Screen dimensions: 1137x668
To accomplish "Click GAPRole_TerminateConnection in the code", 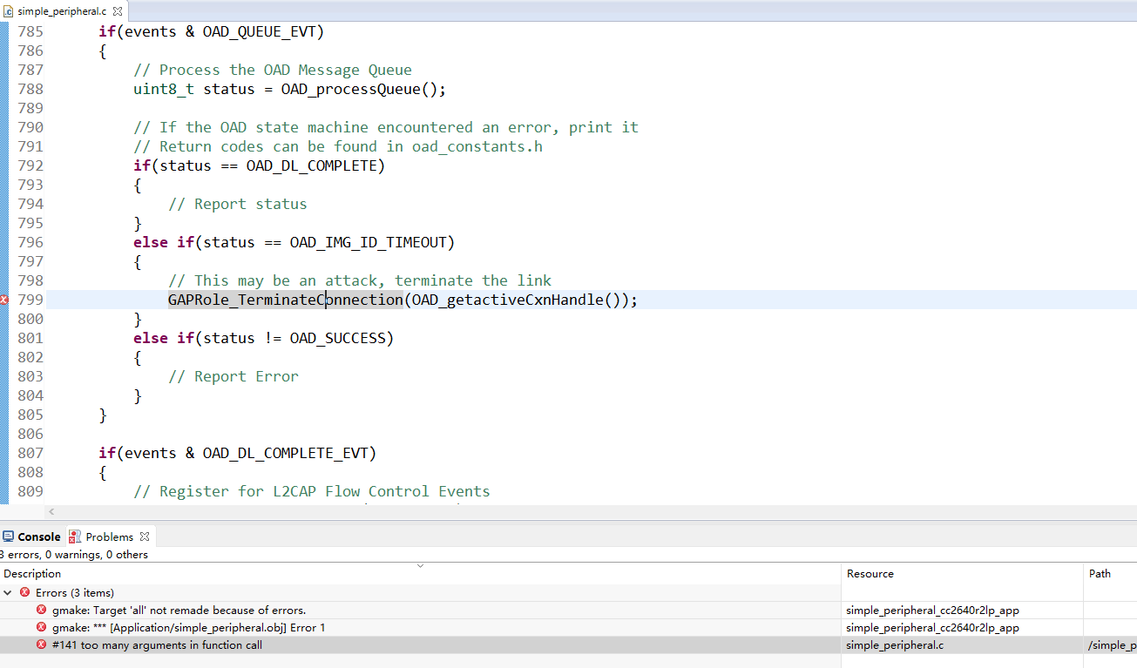I will tap(286, 300).
